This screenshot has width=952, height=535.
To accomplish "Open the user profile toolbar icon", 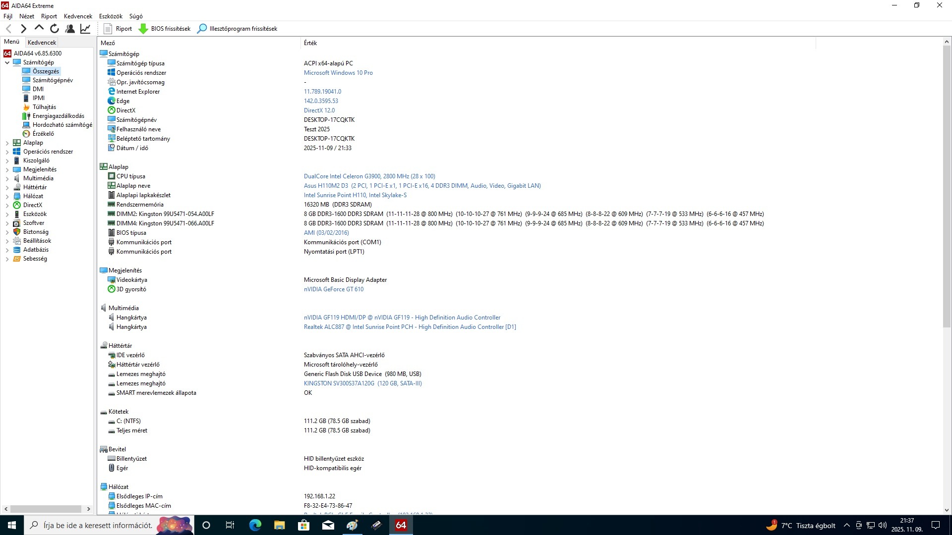I will (70, 29).
